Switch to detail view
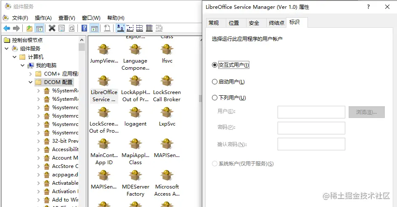This screenshot has height=207, width=397. coord(149,28)
